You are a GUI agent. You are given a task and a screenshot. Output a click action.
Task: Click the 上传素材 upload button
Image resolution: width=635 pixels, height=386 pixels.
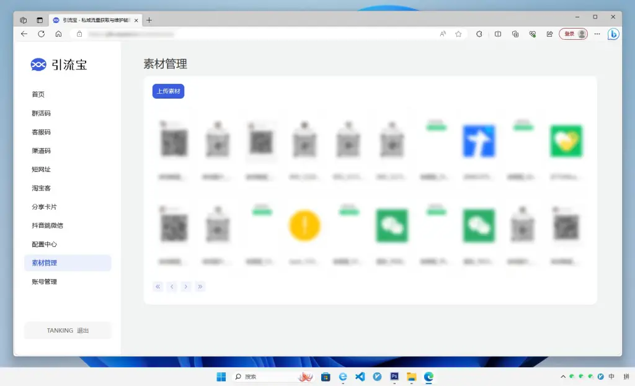[x=168, y=91]
